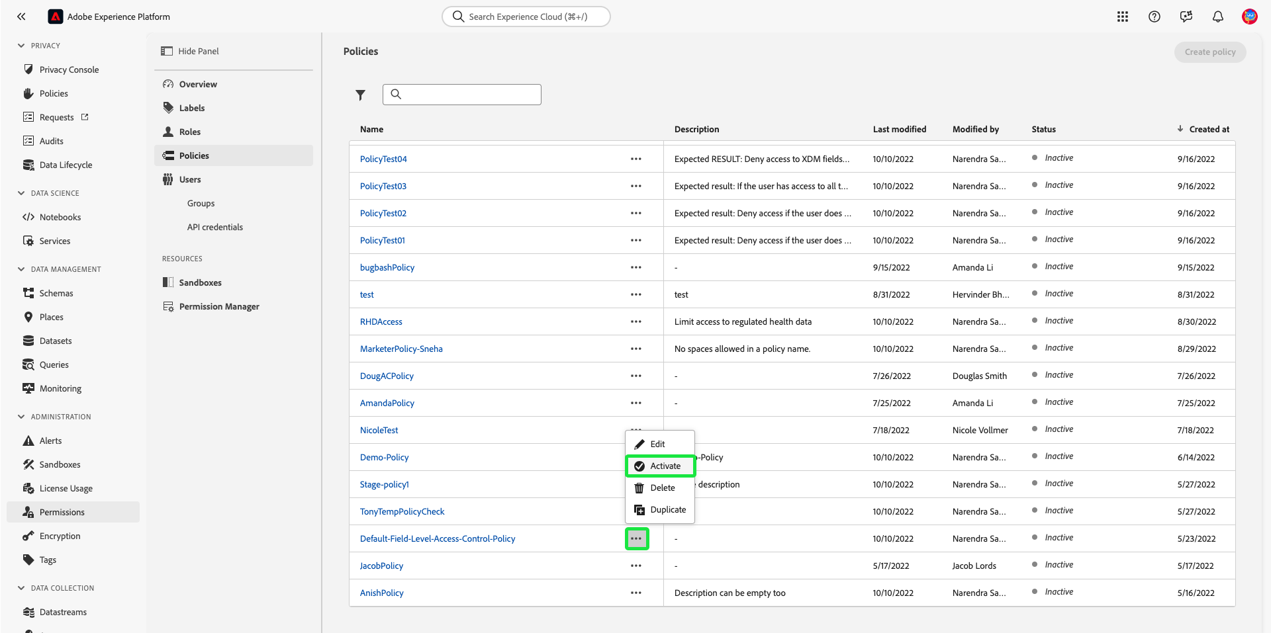Click the Hide Panel icon

click(167, 51)
